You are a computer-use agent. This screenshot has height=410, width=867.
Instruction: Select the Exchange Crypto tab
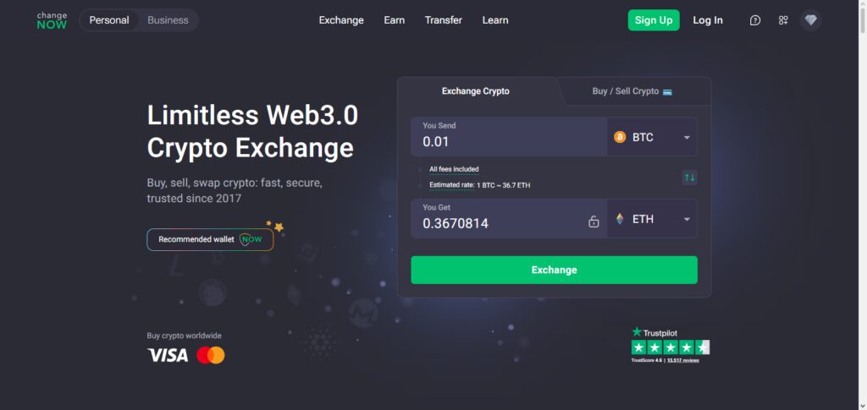pos(476,91)
